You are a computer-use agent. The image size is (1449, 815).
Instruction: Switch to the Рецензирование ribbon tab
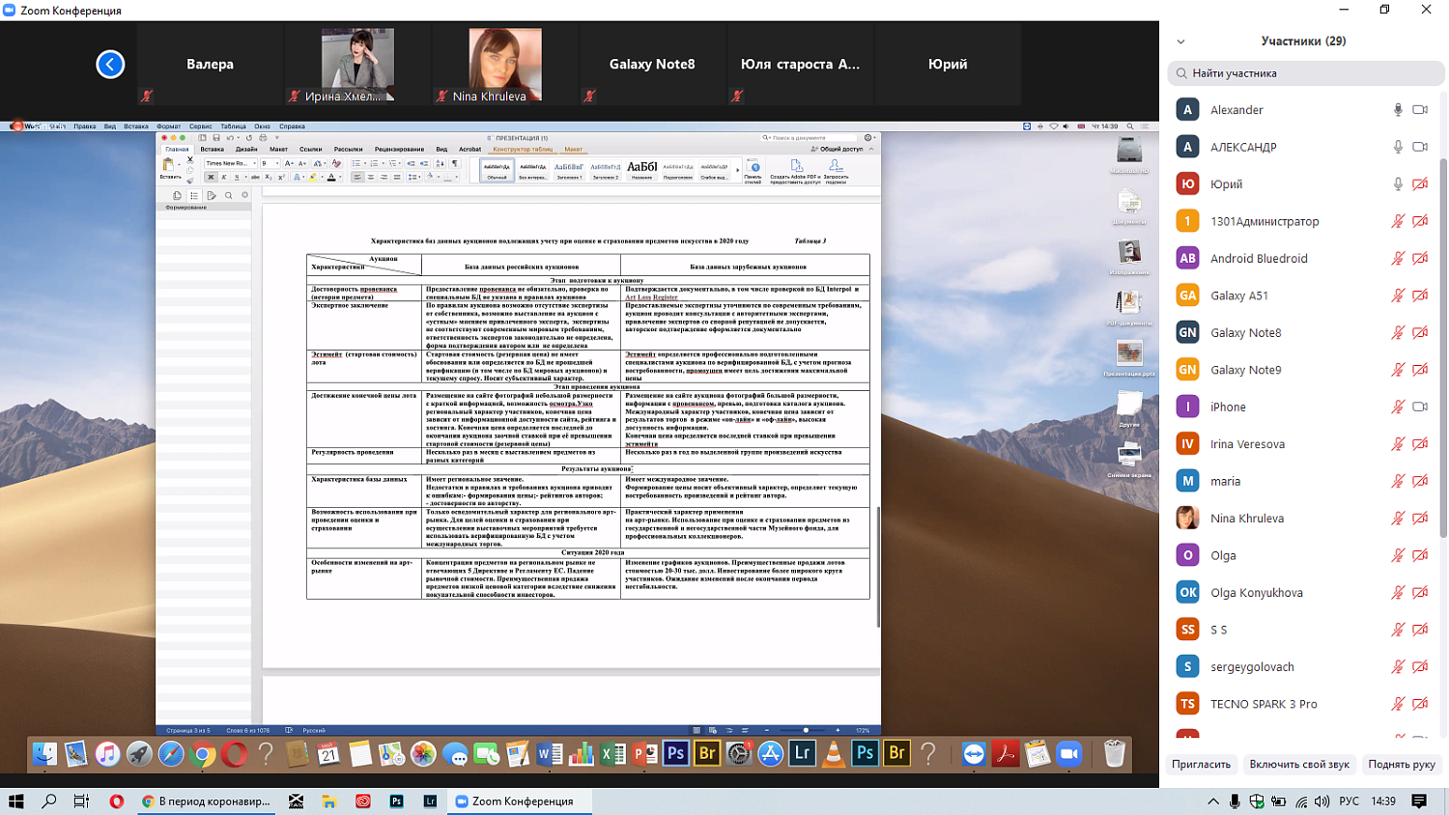pyautogui.click(x=400, y=150)
